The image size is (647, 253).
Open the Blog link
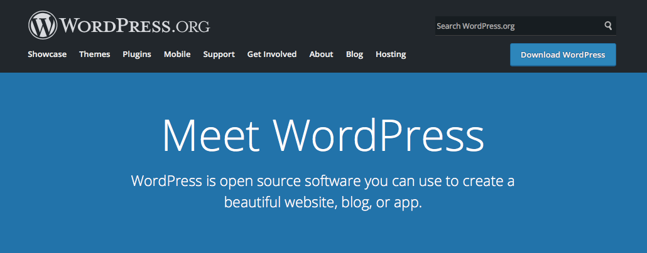tap(354, 54)
